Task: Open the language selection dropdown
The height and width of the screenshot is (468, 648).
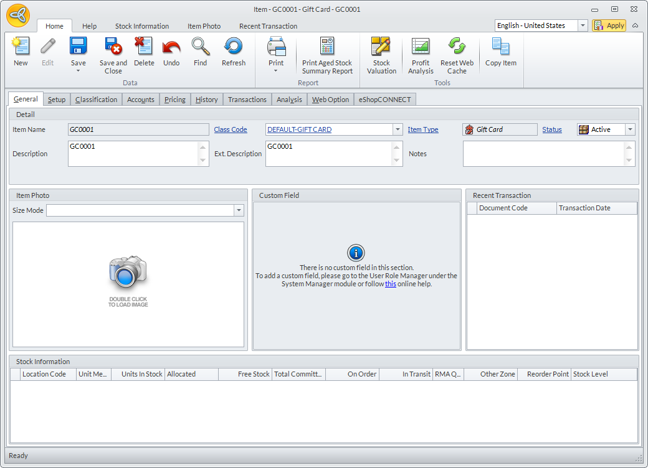Action: click(583, 26)
